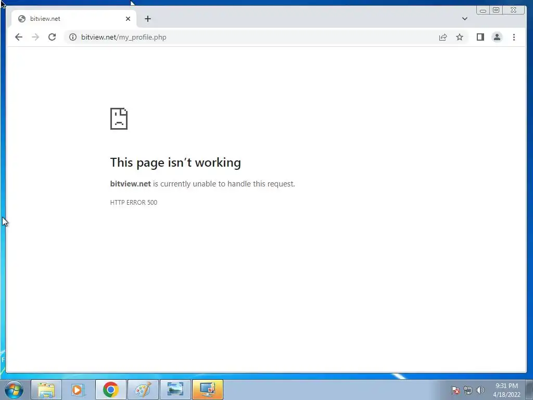Open the Chrome side panel

coord(480,37)
